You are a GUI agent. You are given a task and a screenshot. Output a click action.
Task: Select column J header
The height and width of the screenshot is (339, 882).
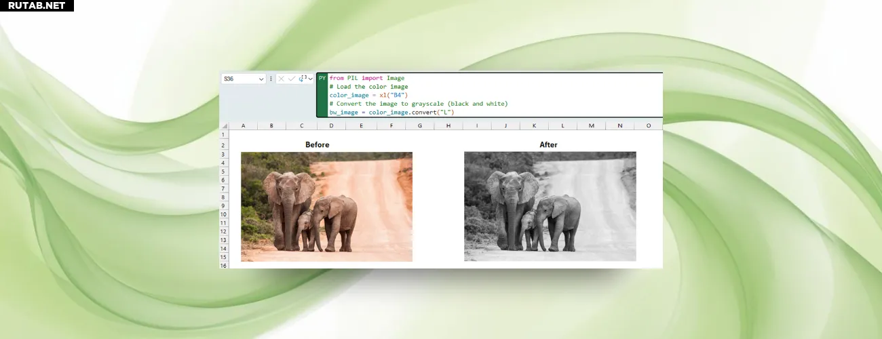pos(505,126)
